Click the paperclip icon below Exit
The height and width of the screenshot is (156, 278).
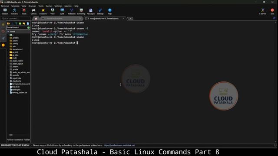pos(274,18)
